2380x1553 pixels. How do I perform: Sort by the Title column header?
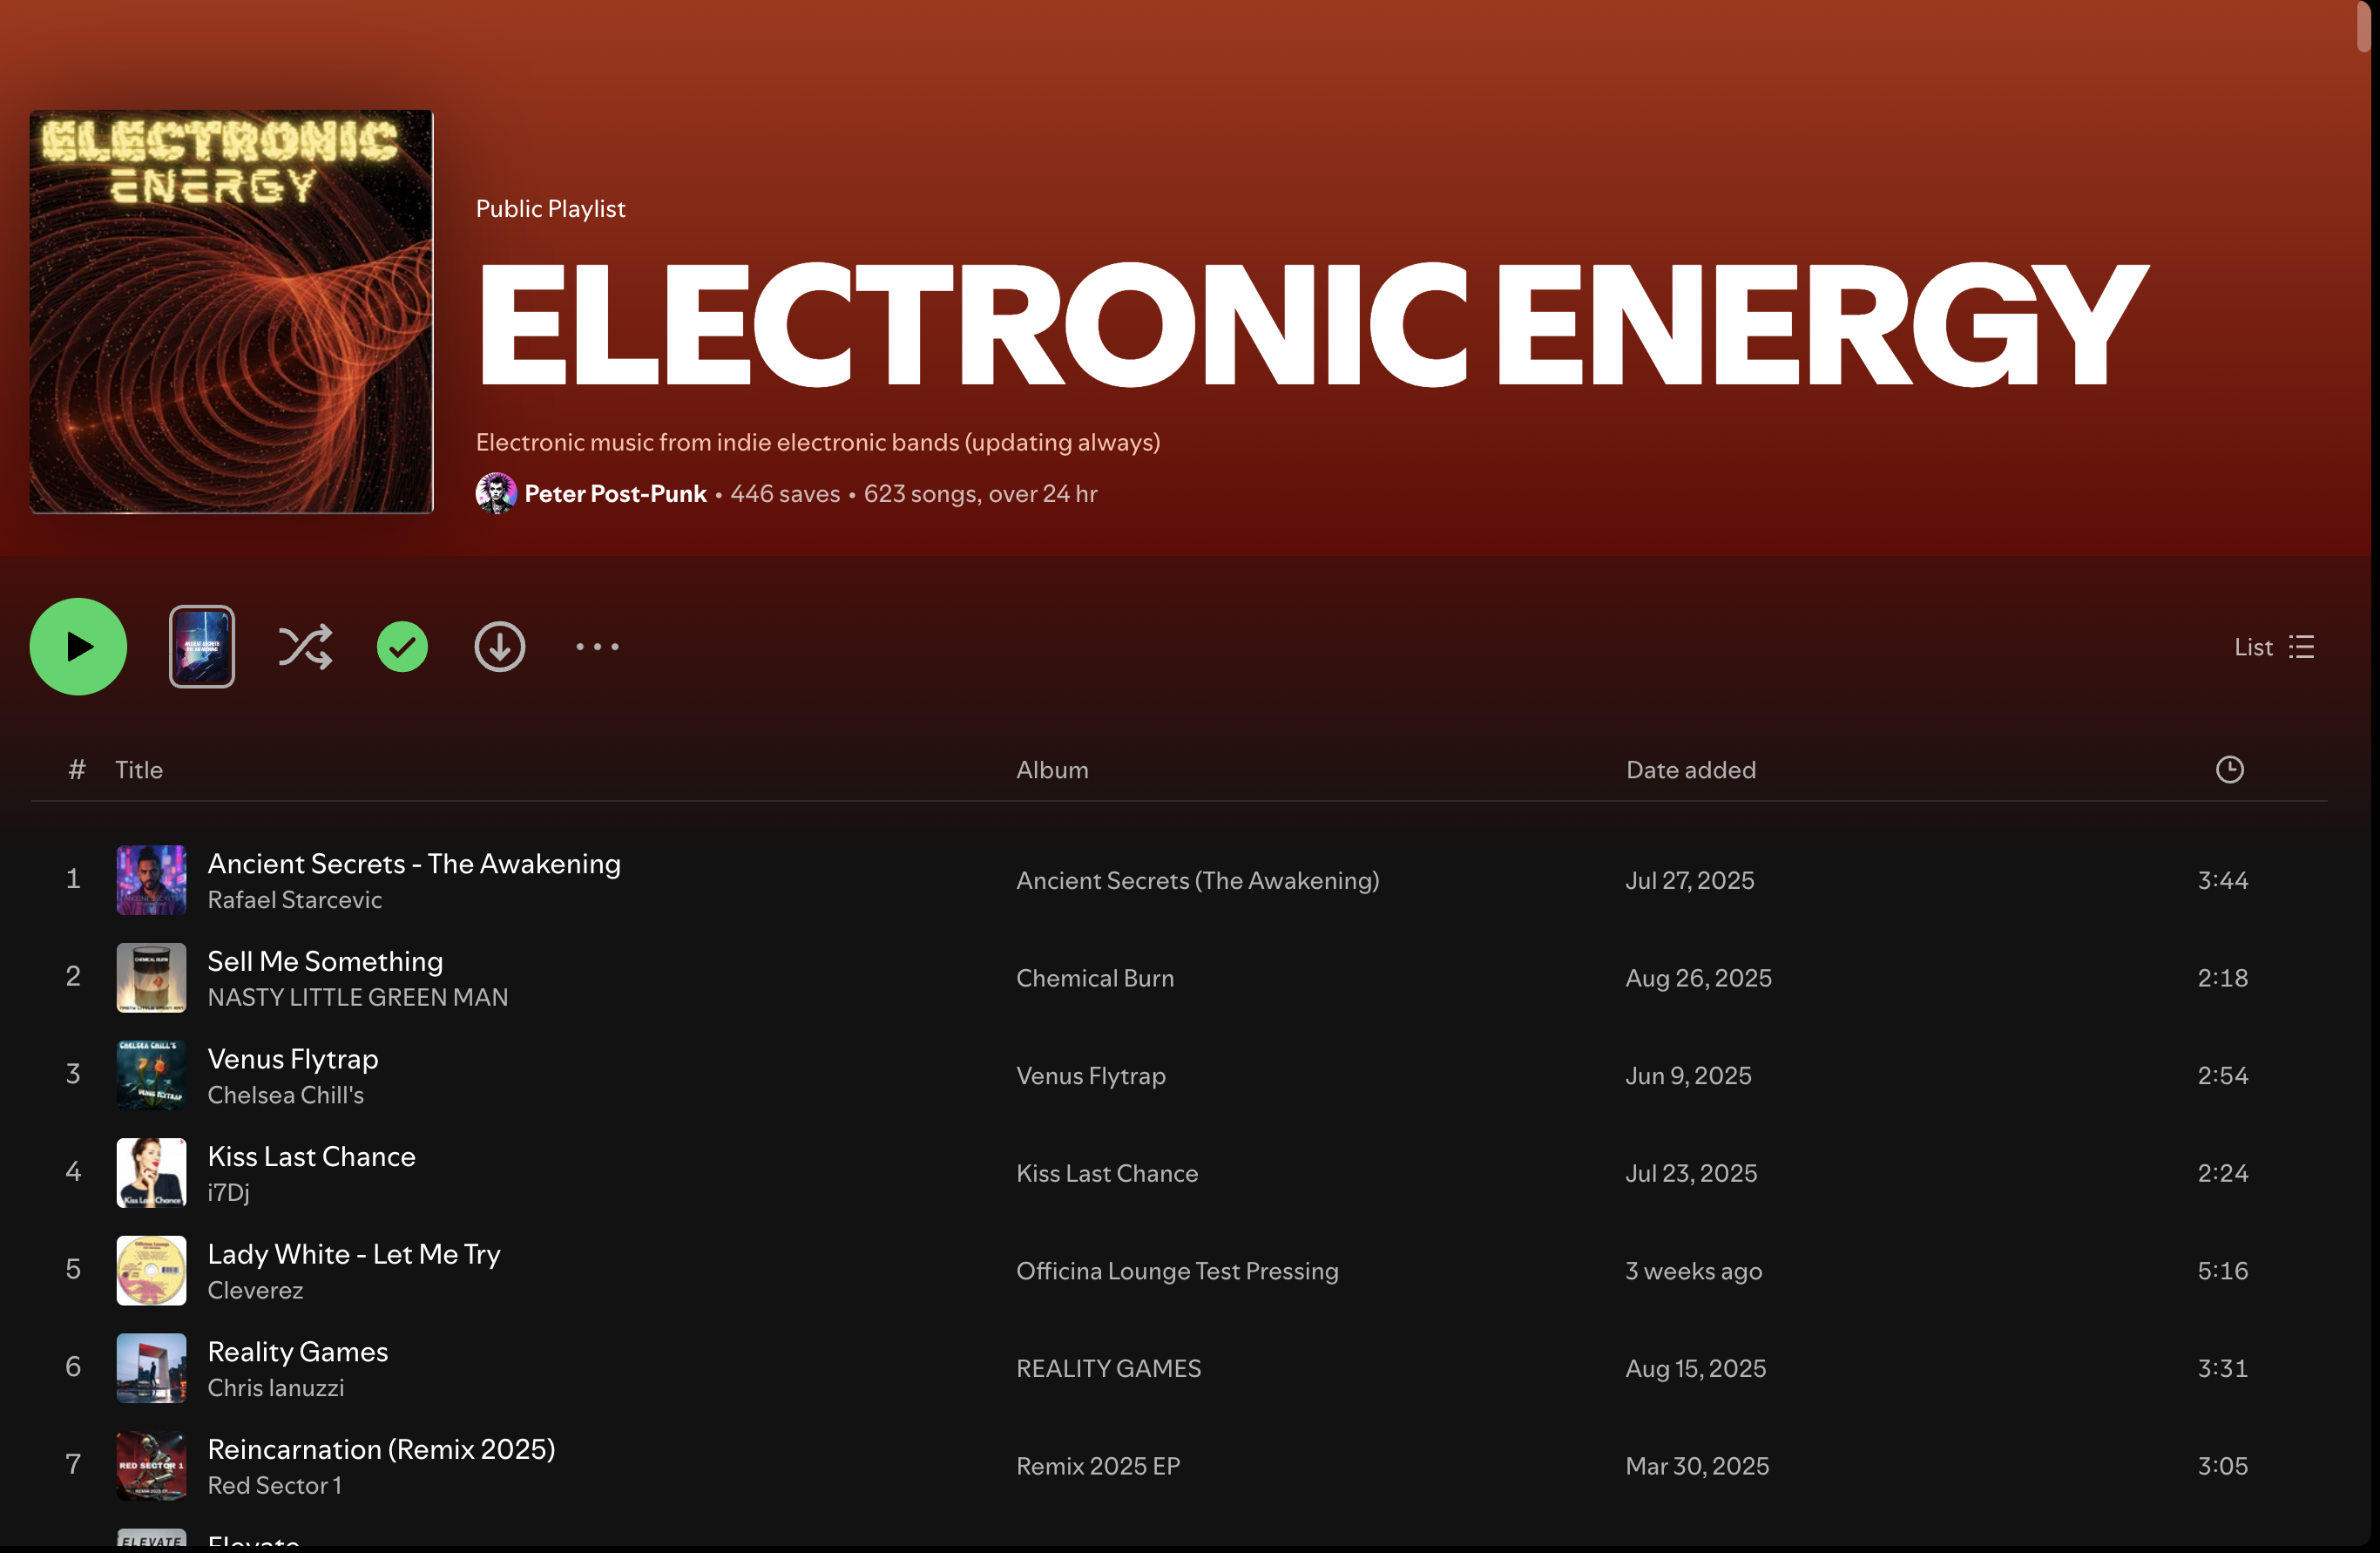[139, 770]
